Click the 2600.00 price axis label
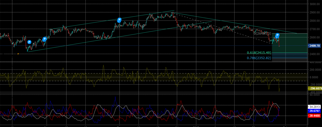The width and height of the screenshot is (322, 127). 315,37
